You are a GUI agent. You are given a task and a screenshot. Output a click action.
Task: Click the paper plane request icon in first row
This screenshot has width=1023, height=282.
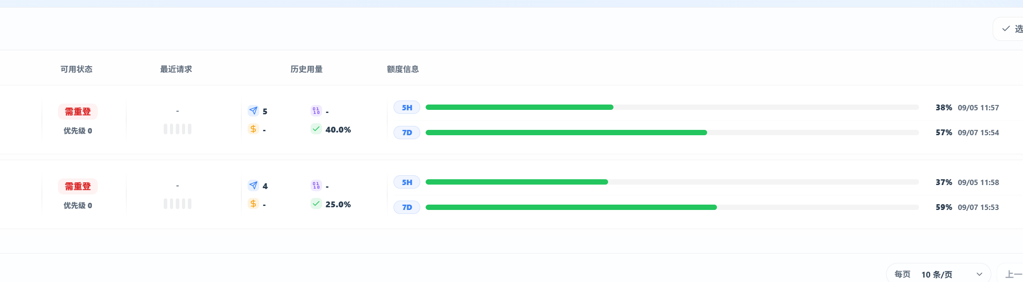[x=253, y=111]
